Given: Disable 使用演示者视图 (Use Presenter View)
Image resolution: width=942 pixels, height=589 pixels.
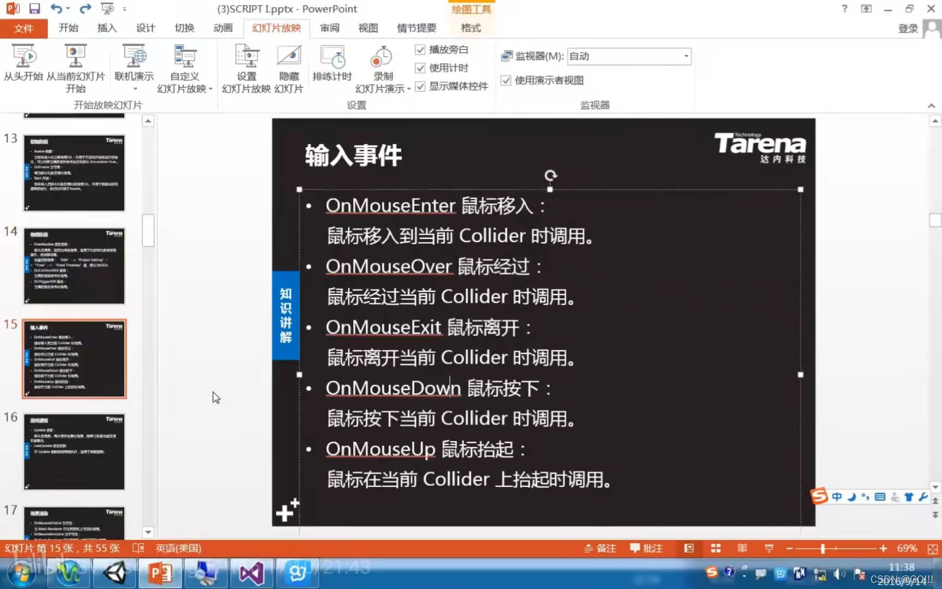Looking at the screenshot, I should (x=505, y=80).
